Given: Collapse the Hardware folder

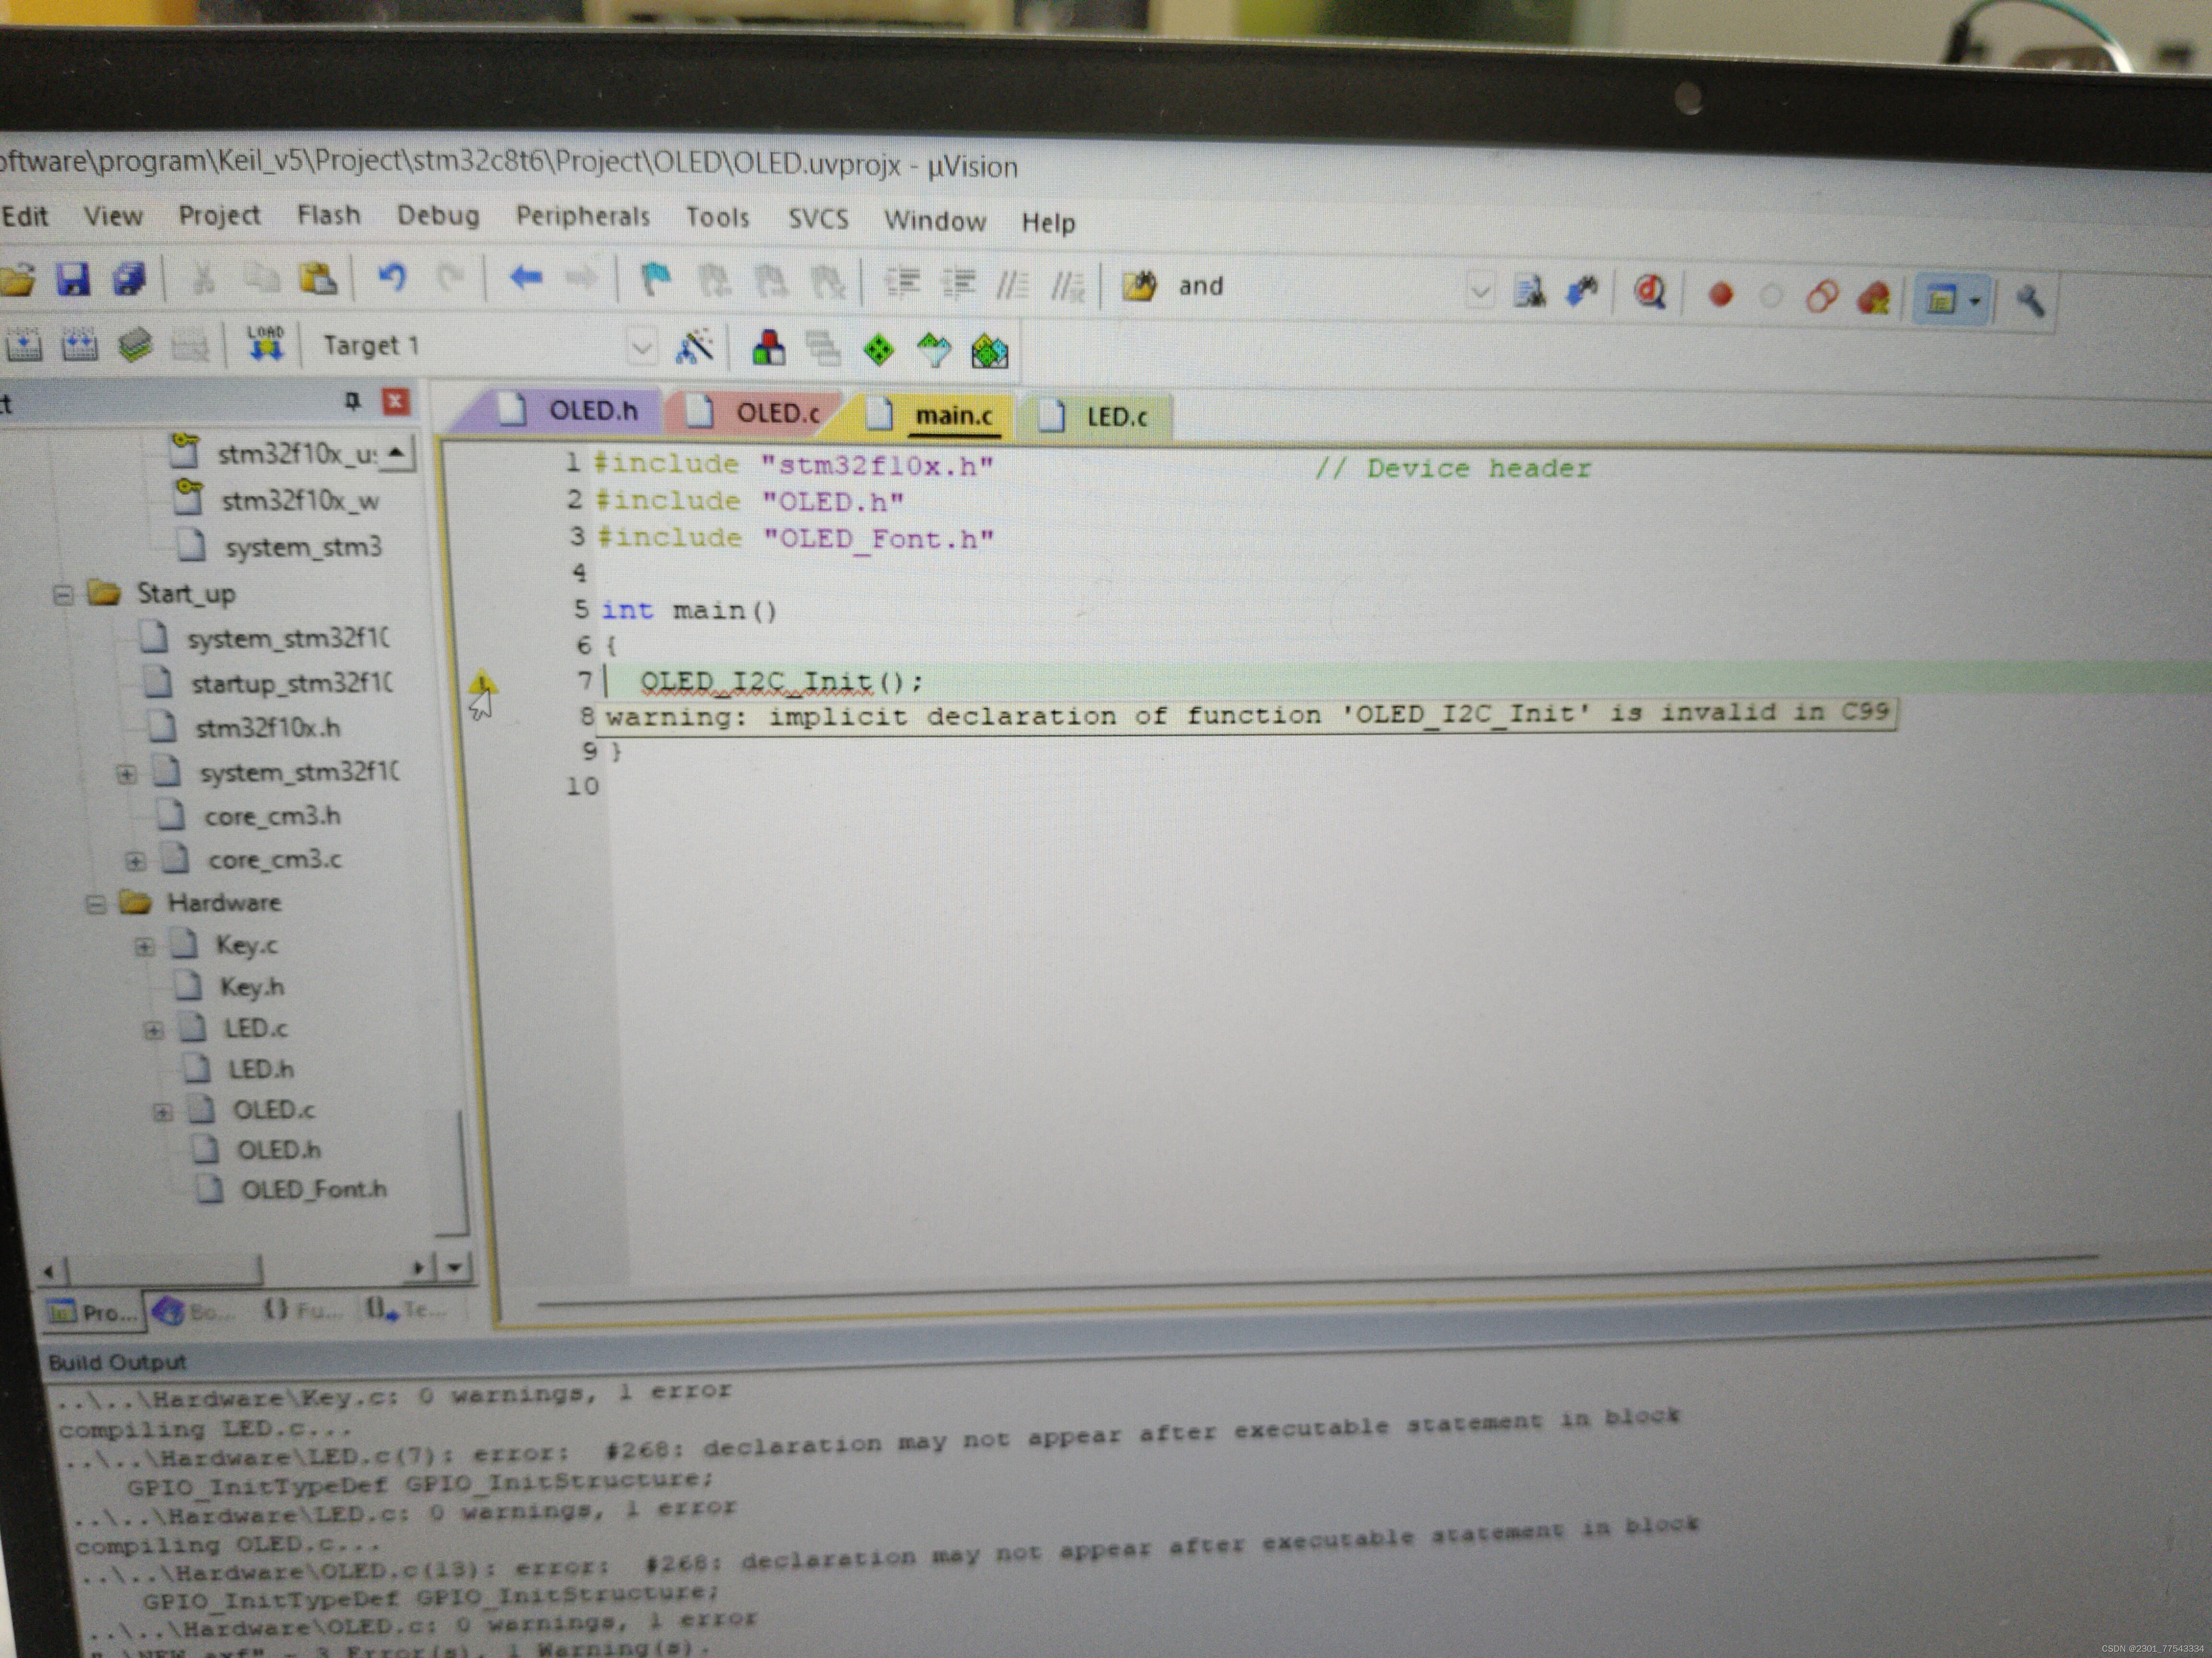Looking at the screenshot, I should 95,904.
